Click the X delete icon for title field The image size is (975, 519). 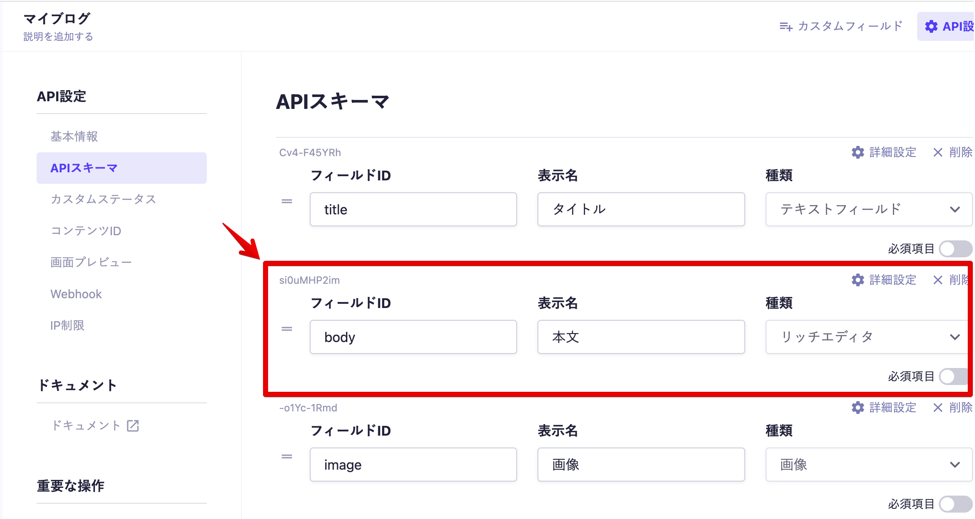point(938,152)
